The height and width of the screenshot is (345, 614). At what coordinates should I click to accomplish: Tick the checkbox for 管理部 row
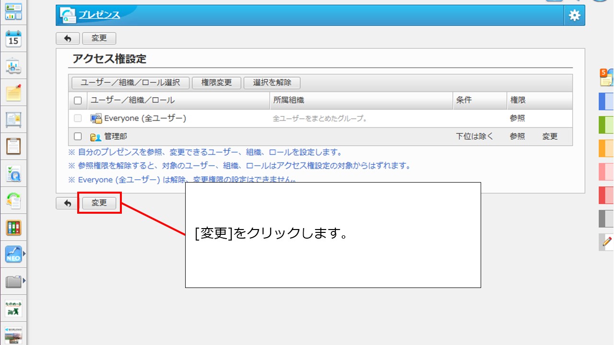point(78,137)
